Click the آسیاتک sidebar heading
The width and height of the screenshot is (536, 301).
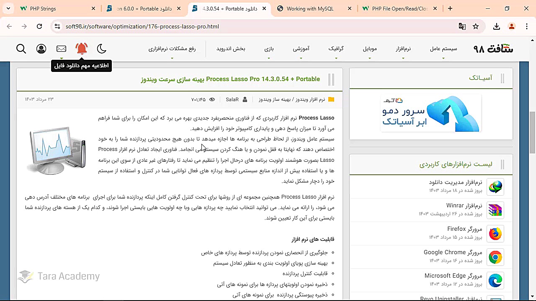click(x=481, y=78)
